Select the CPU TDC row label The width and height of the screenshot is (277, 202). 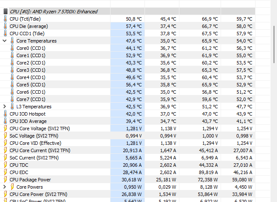pos(19,165)
